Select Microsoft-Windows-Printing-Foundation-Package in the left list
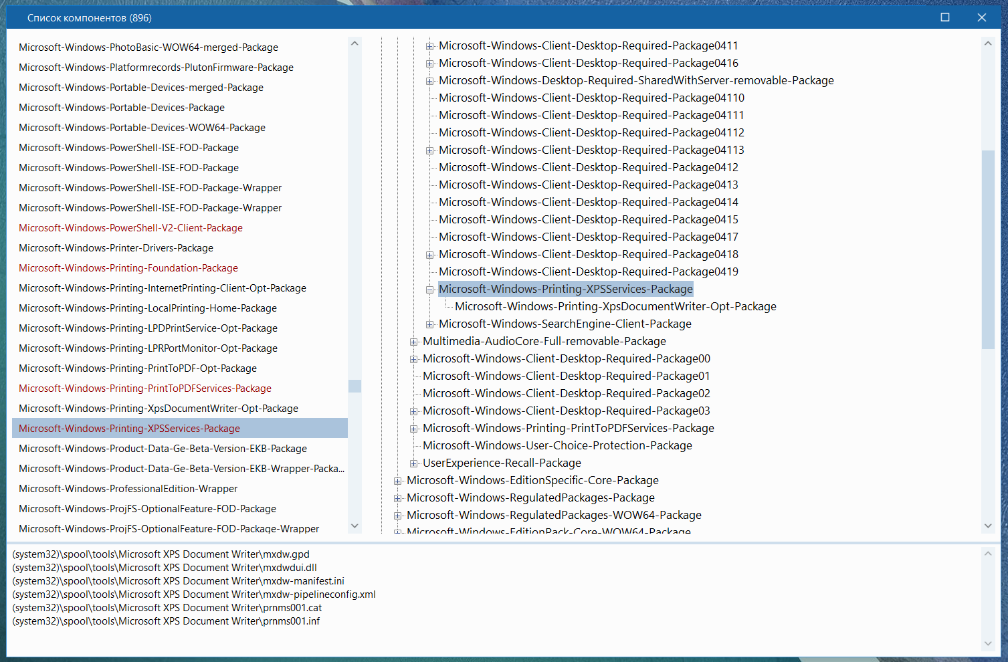This screenshot has height=662, width=1008. (x=128, y=268)
